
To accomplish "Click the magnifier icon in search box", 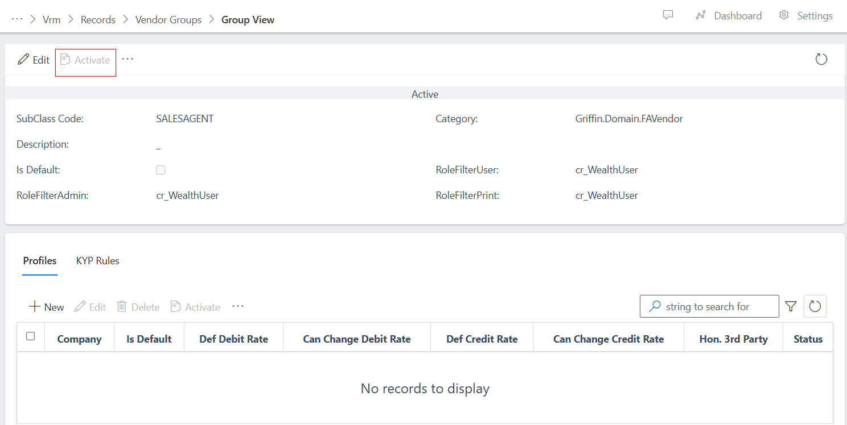I will click(x=655, y=306).
